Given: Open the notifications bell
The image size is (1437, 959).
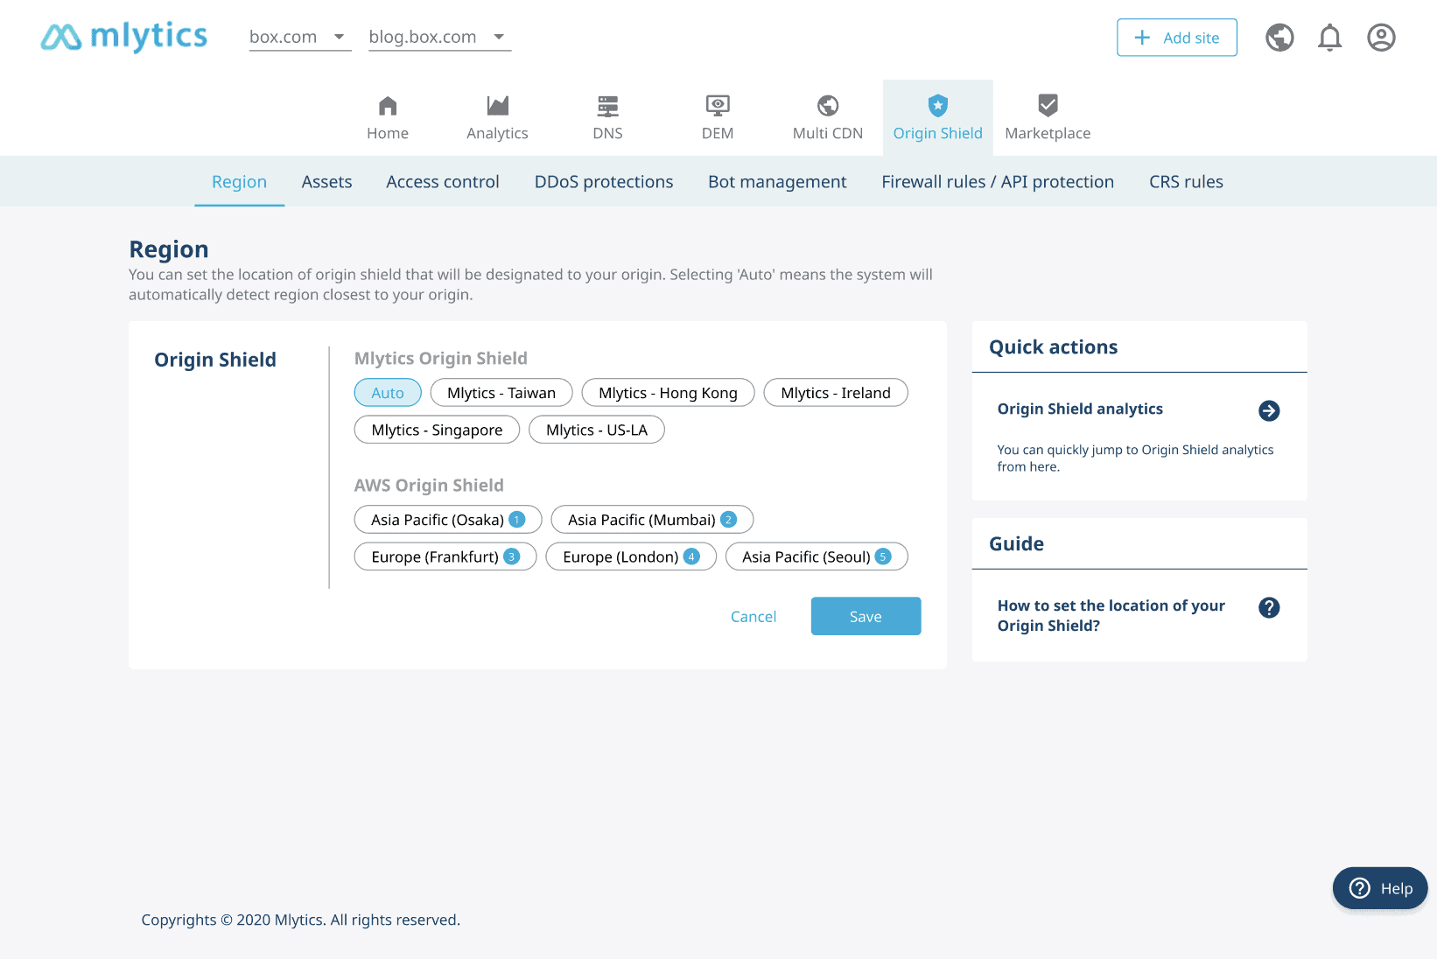Looking at the screenshot, I should coord(1330,38).
